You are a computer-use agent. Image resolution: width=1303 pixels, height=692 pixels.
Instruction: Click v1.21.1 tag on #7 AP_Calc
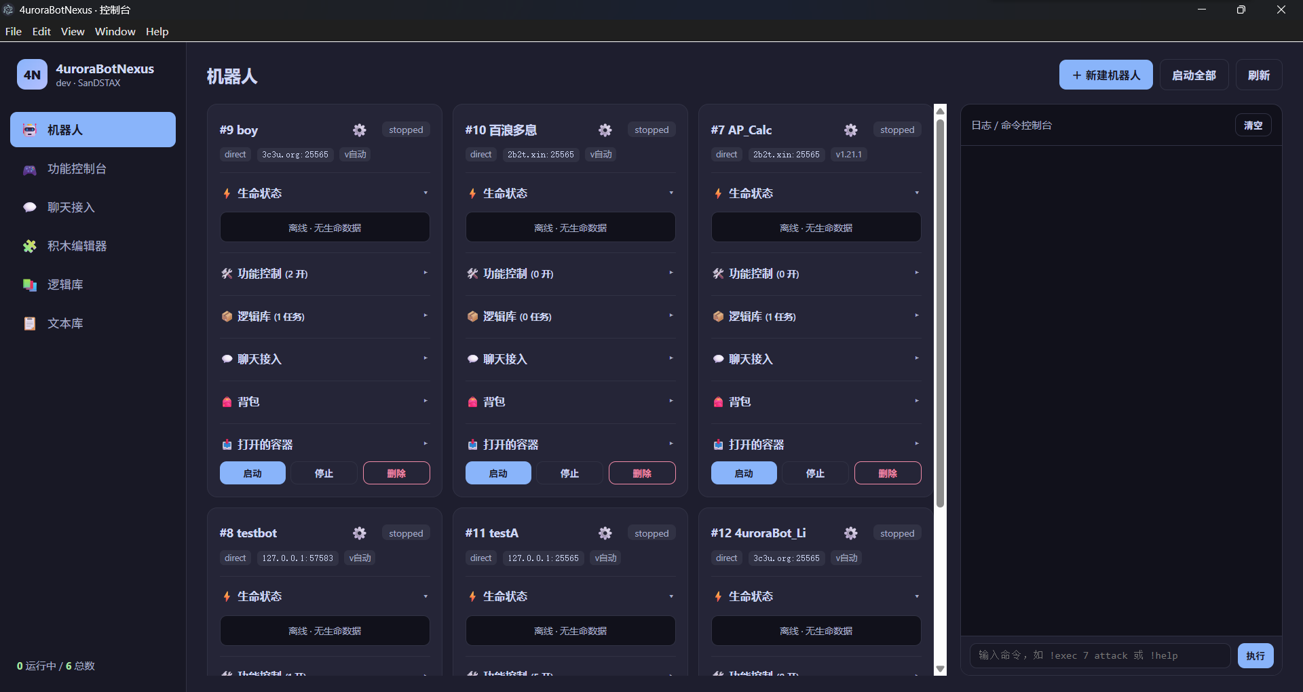[849, 155]
